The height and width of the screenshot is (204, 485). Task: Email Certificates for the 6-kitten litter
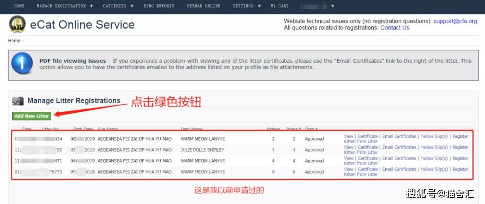pyautogui.click(x=399, y=169)
